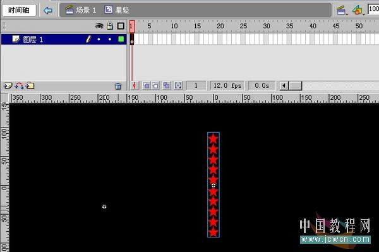Click the timeline horizontal scrollbar thumb

pyautogui.click(x=296, y=85)
